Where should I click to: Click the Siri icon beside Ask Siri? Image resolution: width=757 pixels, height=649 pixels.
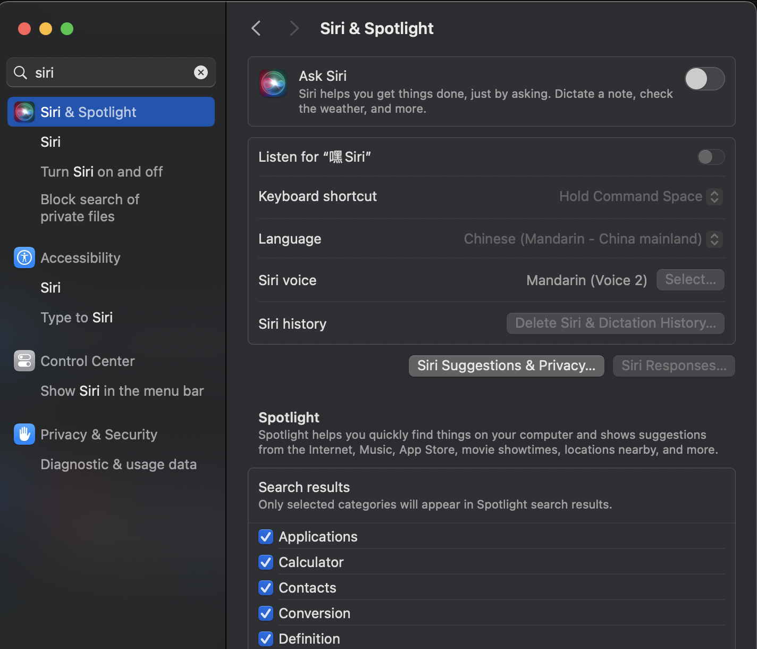(273, 84)
